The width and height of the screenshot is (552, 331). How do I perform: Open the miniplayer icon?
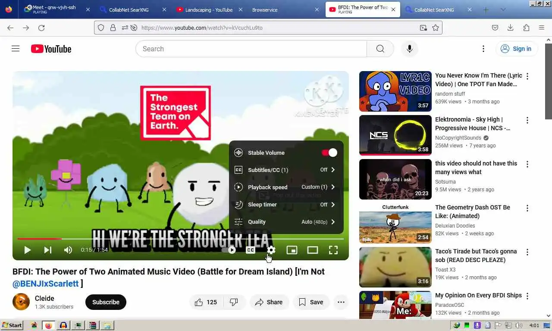292,250
